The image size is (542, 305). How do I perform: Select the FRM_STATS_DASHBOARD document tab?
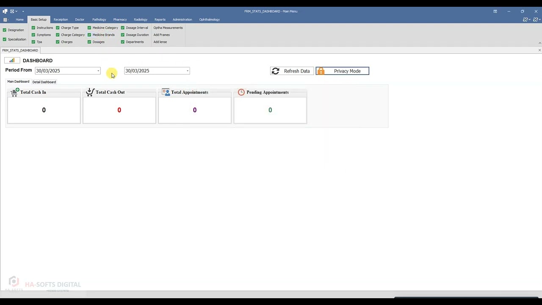click(20, 50)
